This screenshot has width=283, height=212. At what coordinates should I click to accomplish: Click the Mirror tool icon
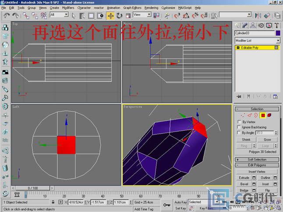pos(258,16)
